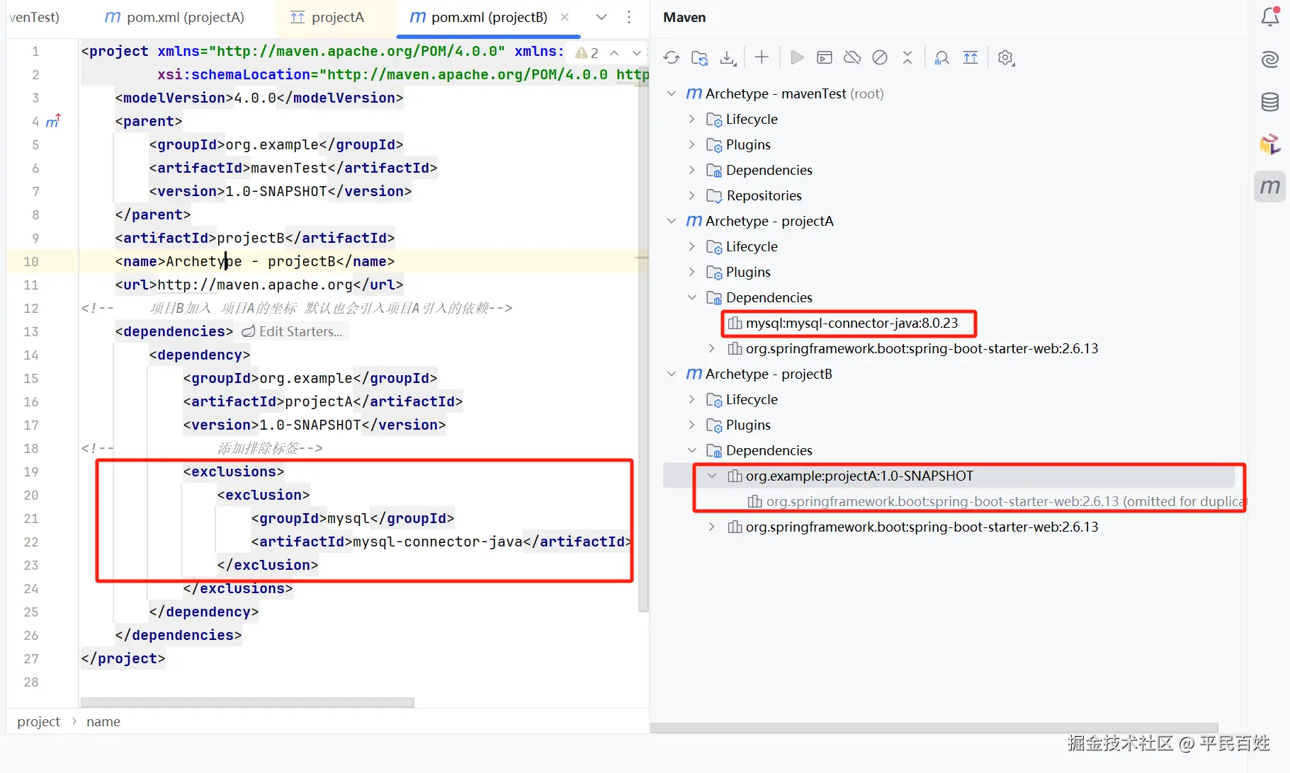Show hidden tabs dropdown chevron
The image size is (1290, 773).
click(601, 17)
